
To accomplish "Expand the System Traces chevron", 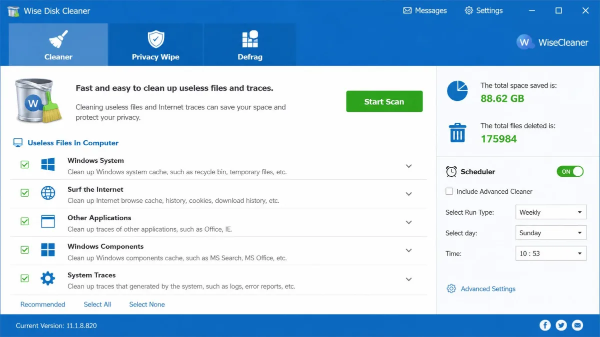I will pyautogui.click(x=408, y=279).
